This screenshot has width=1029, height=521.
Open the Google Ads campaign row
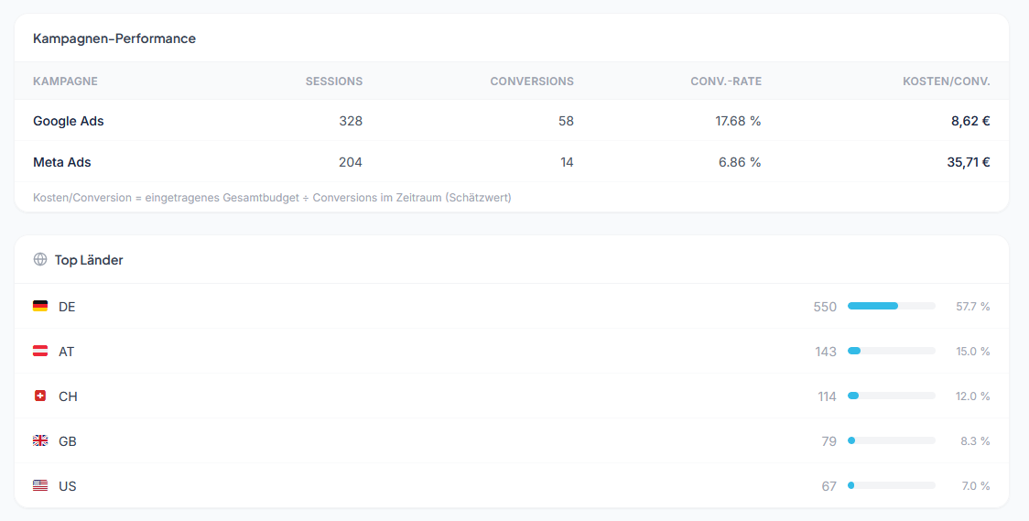(x=69, y=121)
